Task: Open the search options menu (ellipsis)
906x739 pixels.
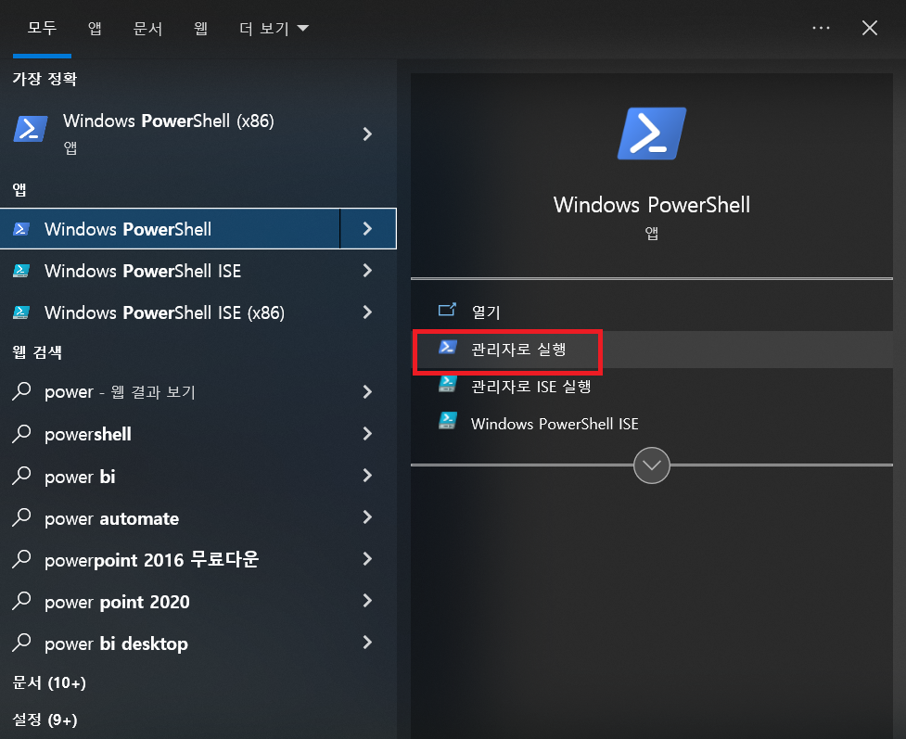Action: [820, 28]
